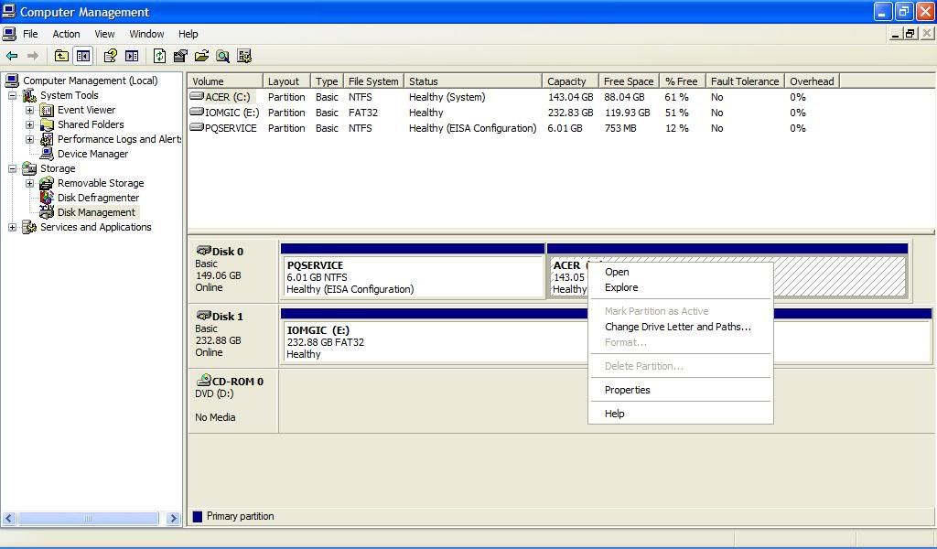Open the File menu
This screenshot has height=549, width=937.
click(30, 34)
